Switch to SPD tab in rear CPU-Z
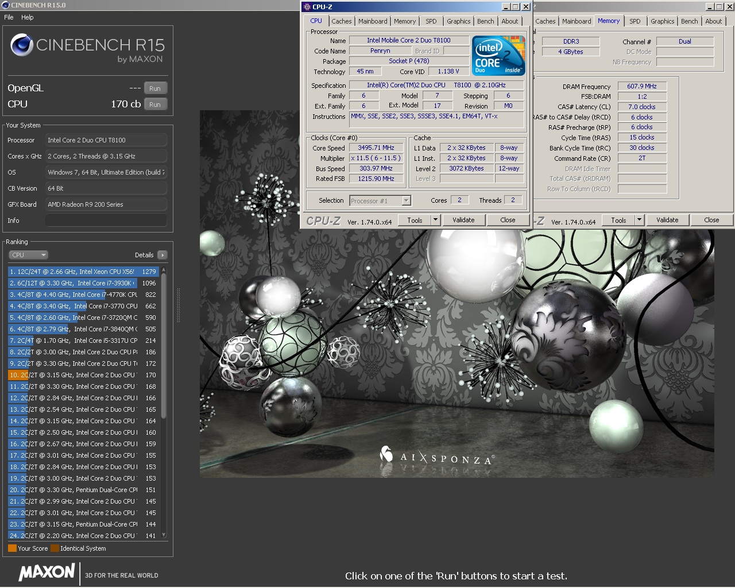Viewport: 735px width, 588px height. (x=635, y=21)
